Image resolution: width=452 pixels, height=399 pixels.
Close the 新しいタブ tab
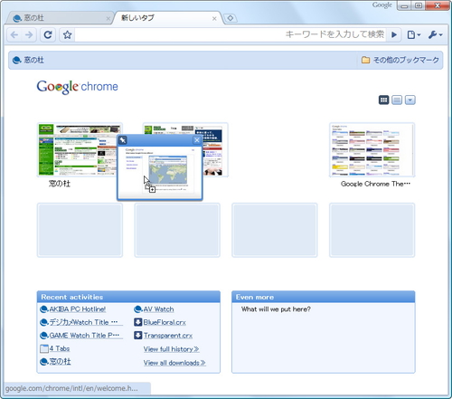coord(214,19)
